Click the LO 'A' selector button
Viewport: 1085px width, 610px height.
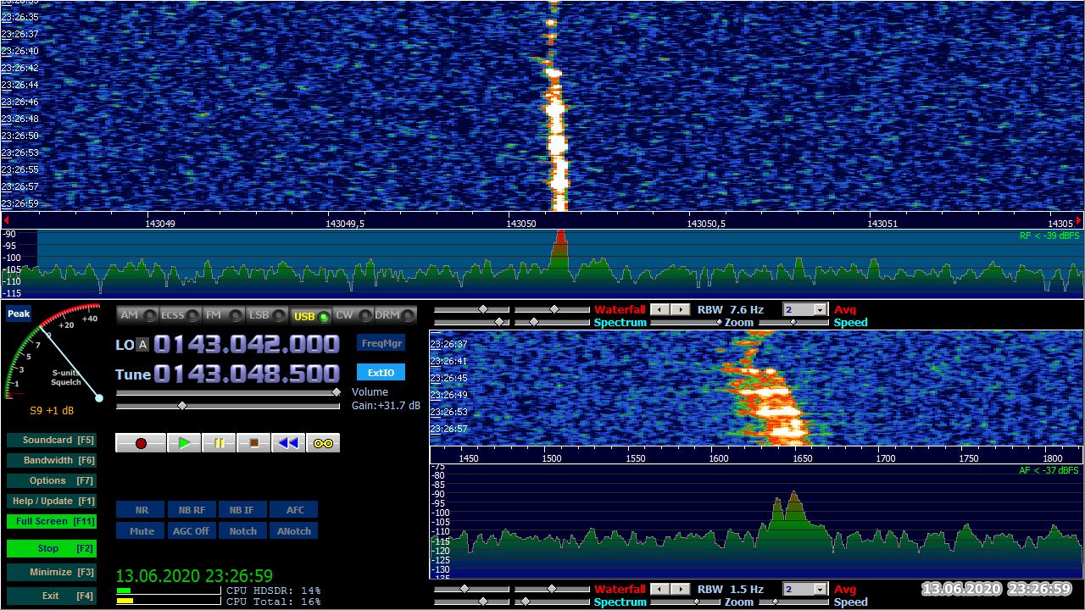pos(142,345)
